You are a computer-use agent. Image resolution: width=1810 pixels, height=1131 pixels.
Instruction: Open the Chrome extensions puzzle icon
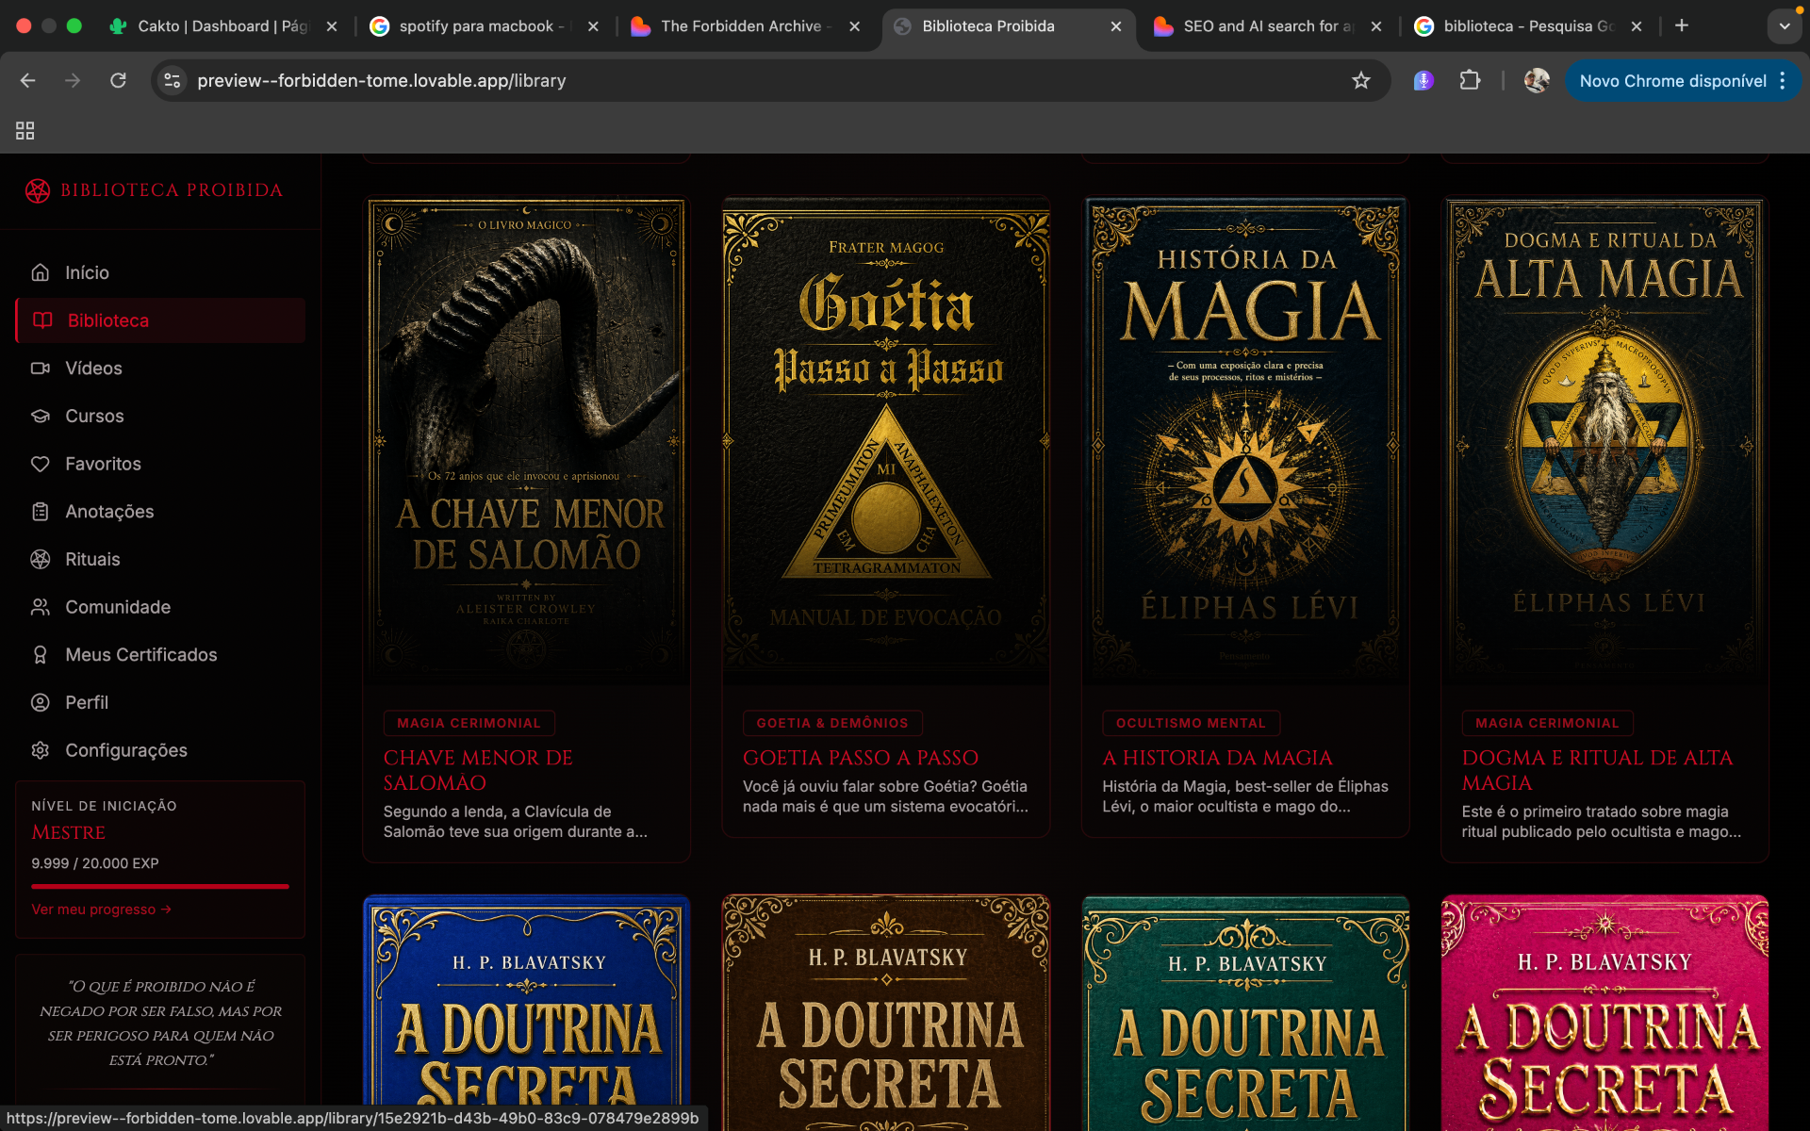coord(1470,81)
